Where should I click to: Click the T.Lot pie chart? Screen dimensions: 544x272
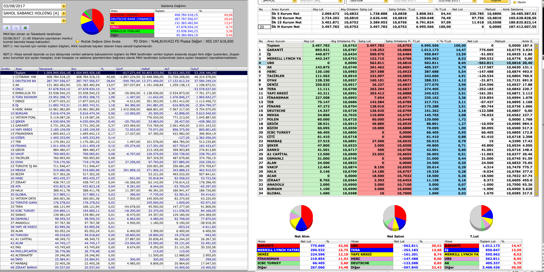[481, 218]
